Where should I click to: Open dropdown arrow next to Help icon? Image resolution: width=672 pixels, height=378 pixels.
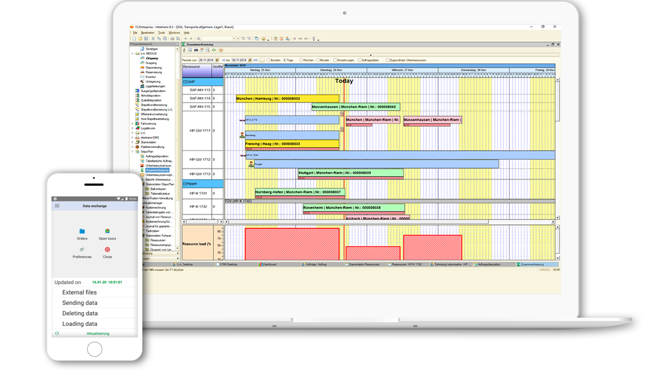(x=268, y=40)
